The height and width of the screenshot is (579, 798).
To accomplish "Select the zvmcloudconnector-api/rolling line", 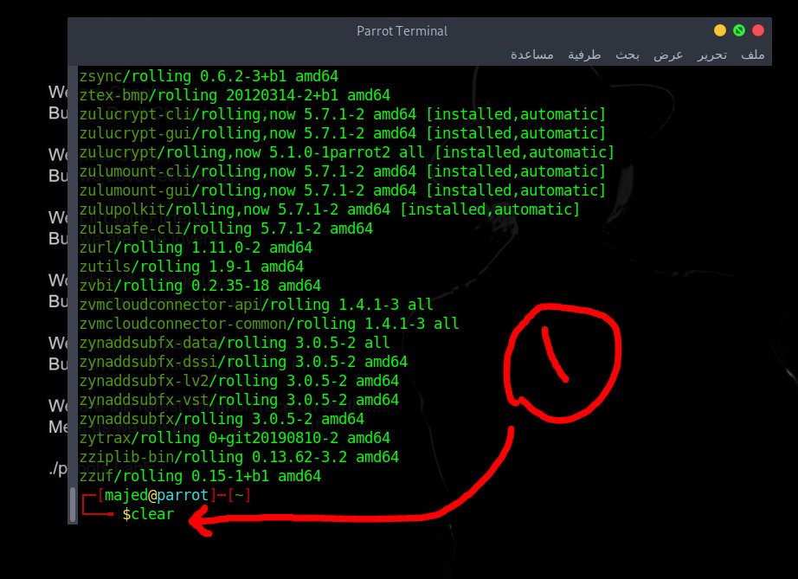I will coord(256,305).
